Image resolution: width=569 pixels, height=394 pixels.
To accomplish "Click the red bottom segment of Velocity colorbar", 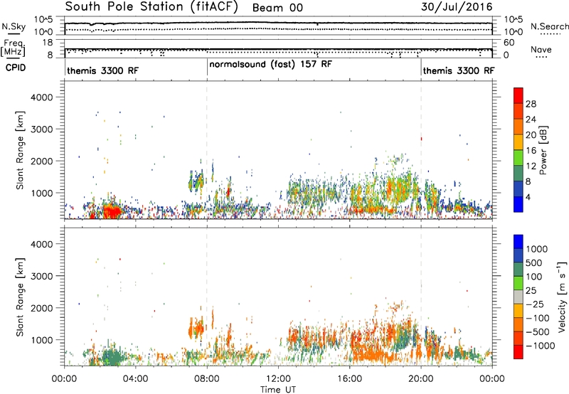I will point(519,352).
